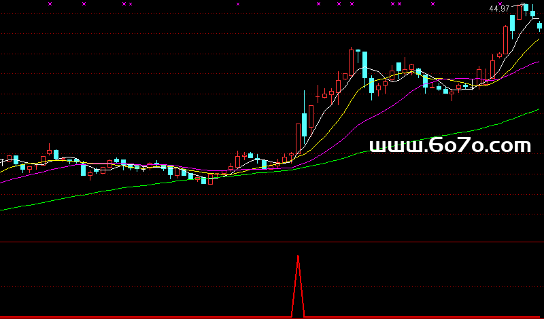544x319 pixels.
Task: Click the leftmost magenta x marker at top
Action: pyautogui.click(x=50, y=4)
